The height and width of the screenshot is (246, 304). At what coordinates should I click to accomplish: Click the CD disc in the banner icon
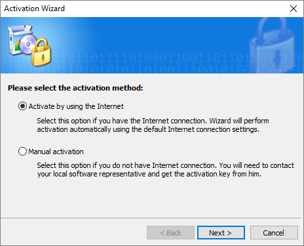coord(28,45)
